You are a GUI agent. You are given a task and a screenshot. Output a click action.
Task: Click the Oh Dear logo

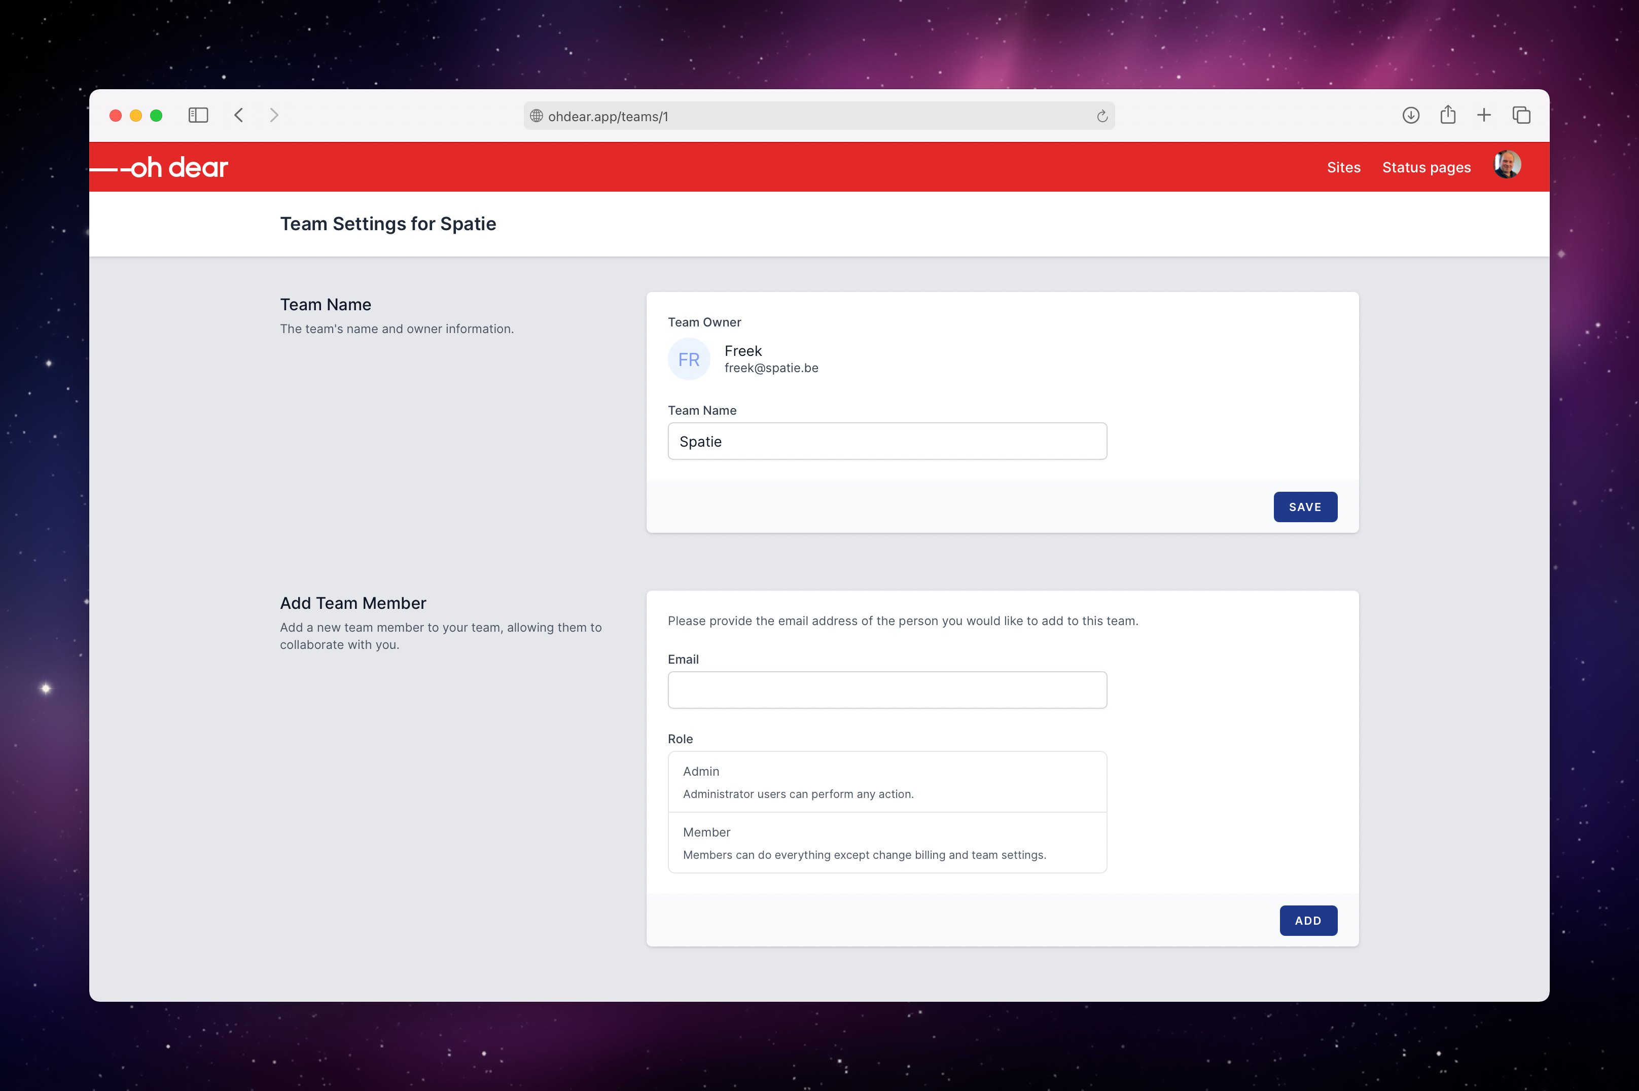click(x=159, y=167)
